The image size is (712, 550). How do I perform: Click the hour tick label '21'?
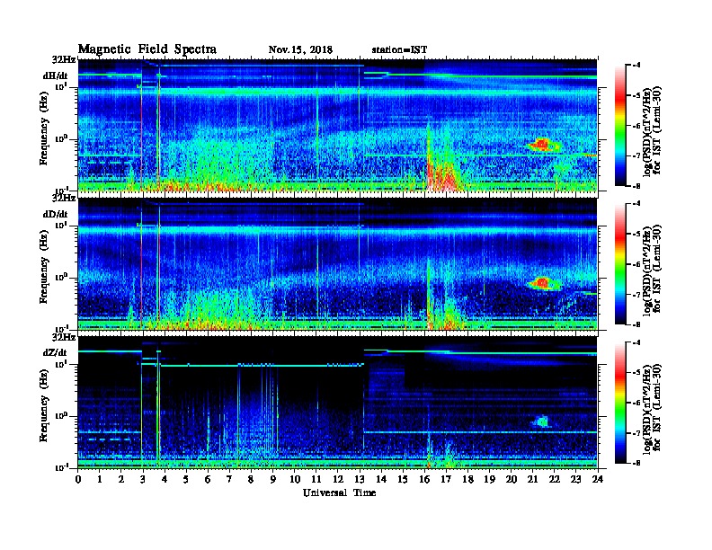(532, 479)
